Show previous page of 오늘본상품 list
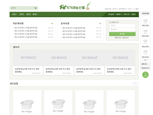 pos(143,60)
